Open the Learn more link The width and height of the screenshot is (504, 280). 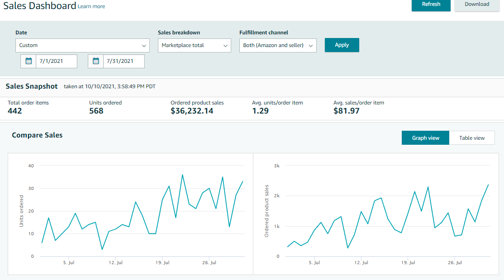click(91, 6)
